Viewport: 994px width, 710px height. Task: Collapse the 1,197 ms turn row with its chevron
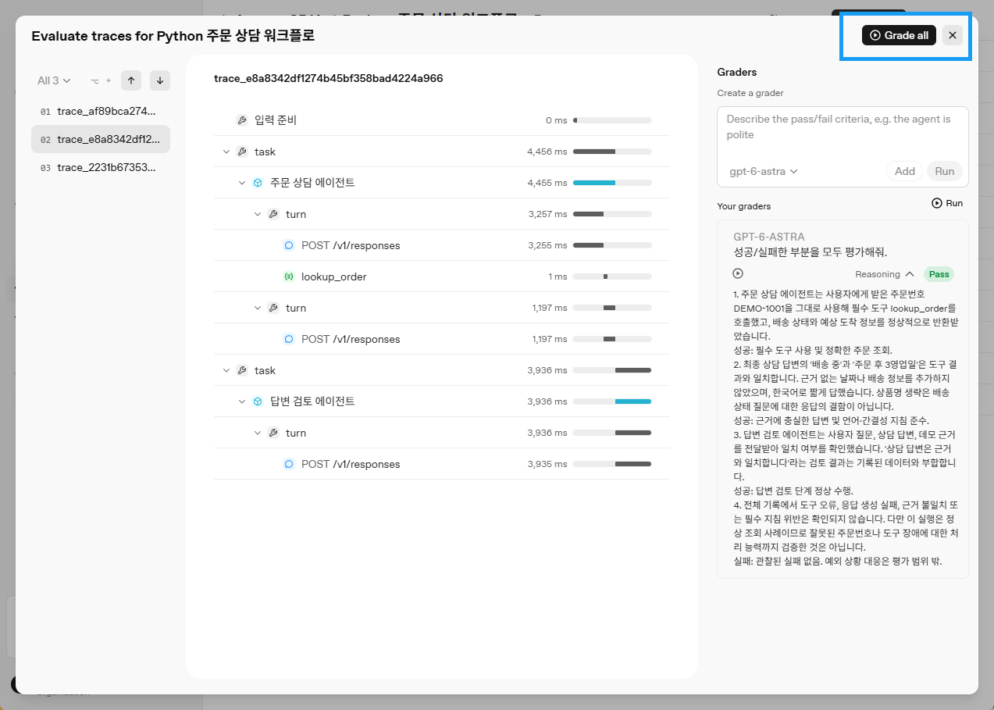click(x=258, y=308)
